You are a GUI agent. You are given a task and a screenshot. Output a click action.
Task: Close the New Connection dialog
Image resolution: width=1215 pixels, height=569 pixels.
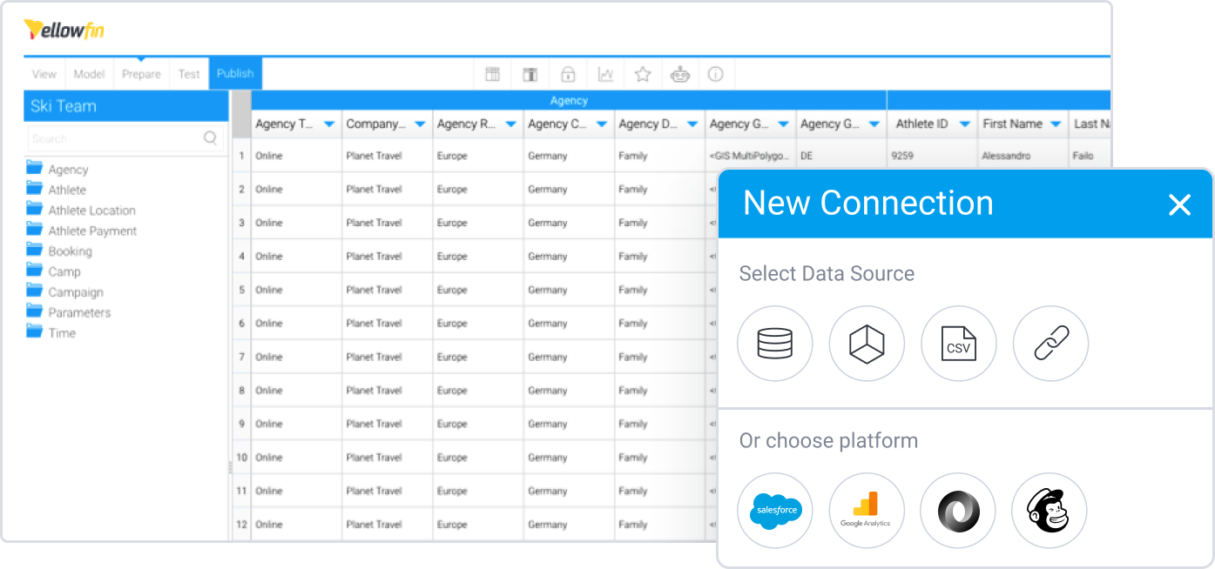pyautogui.click(x=1179, y=204)
